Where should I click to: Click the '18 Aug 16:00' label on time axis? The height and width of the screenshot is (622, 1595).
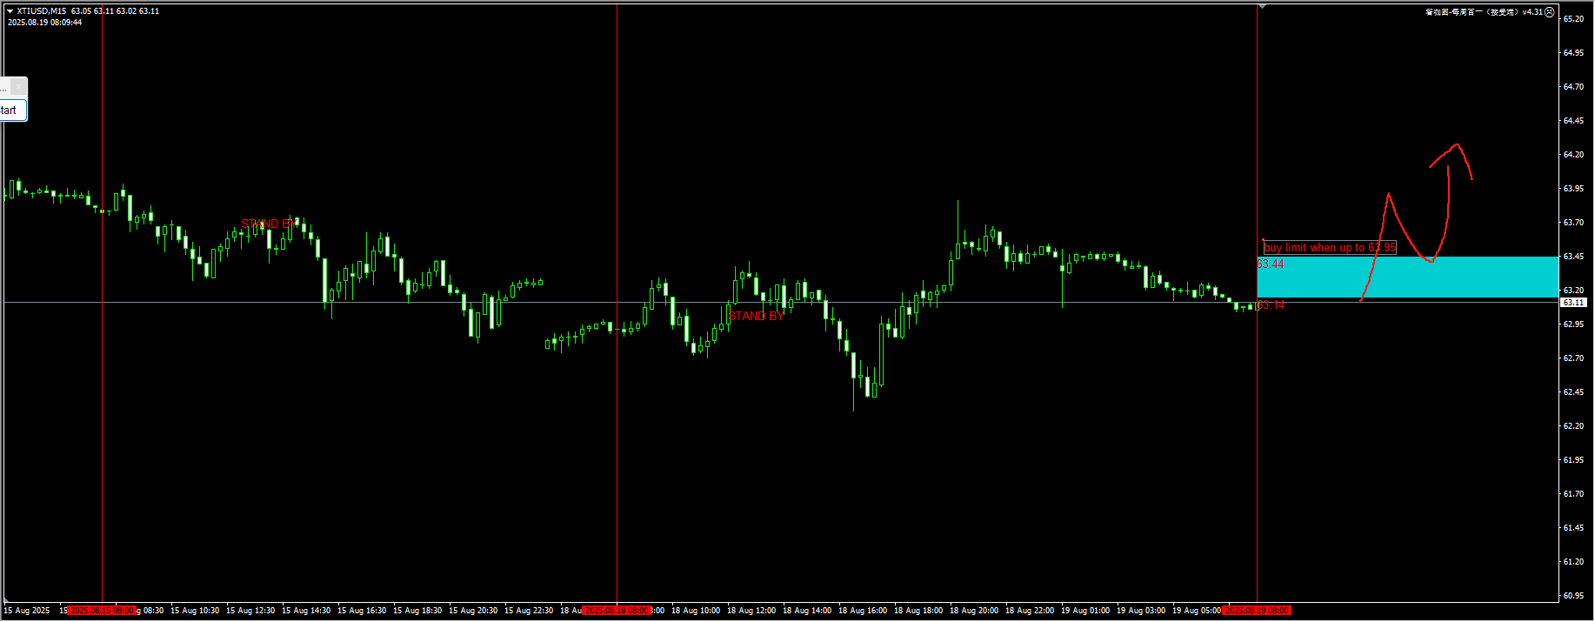863,611
